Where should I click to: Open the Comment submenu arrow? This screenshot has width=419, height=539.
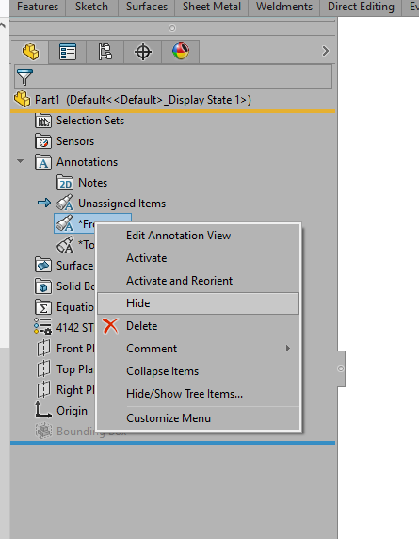coord(288,349)
